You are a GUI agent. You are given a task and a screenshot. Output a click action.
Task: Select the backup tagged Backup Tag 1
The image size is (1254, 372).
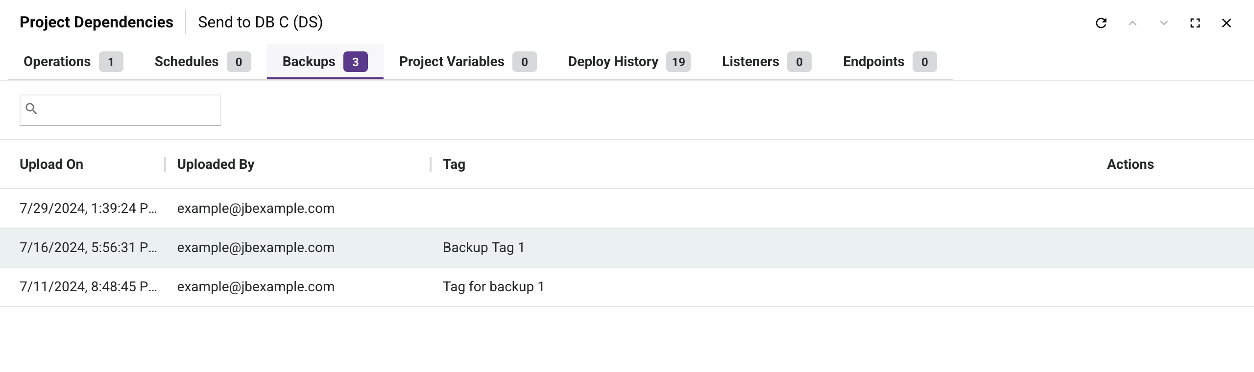point(483,247)
